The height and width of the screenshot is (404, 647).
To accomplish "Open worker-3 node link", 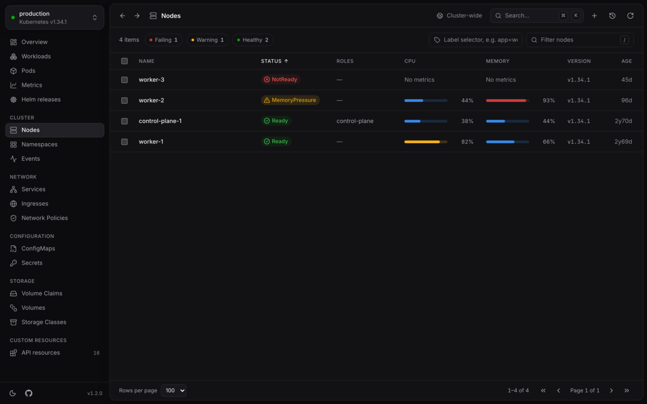I will [151, 80].
